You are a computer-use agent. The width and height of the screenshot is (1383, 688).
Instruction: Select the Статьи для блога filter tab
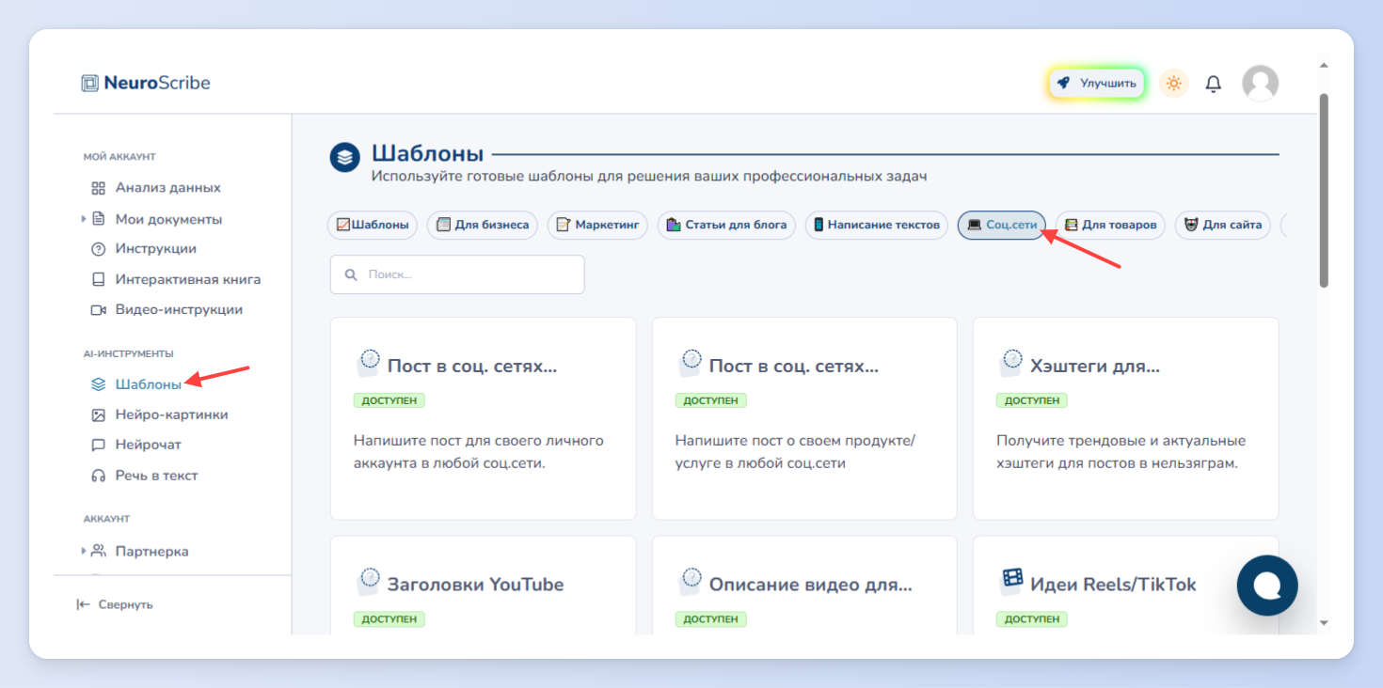click(x=726, y=226)
